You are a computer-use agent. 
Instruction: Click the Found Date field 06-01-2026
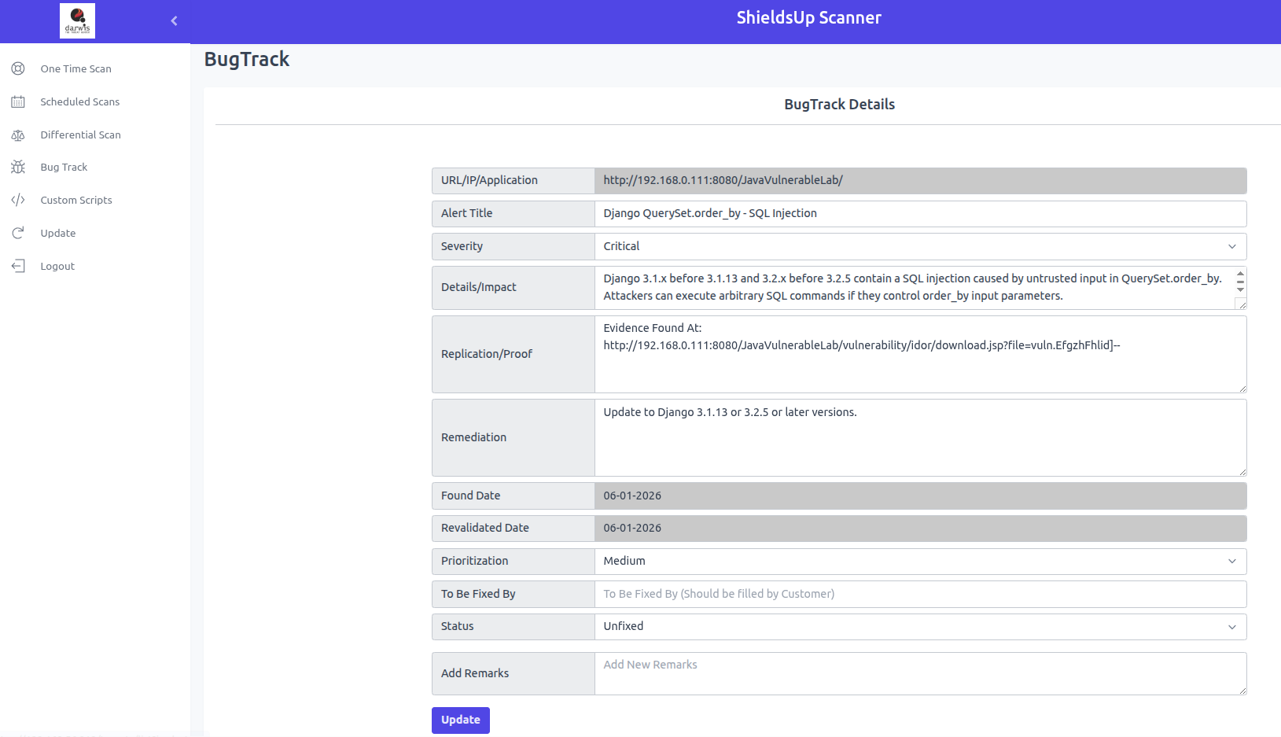click(x=920, y=496)
